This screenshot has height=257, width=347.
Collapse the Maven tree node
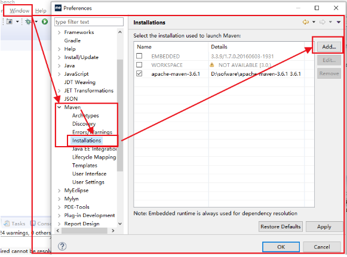pos(59,107)
